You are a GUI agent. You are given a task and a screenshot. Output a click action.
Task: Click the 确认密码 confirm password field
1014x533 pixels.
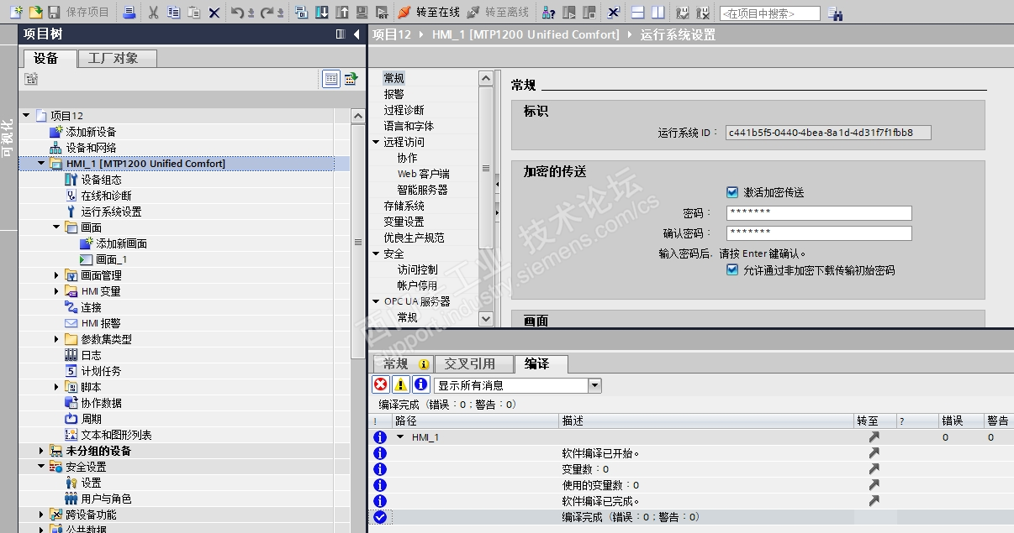[819, 233]
